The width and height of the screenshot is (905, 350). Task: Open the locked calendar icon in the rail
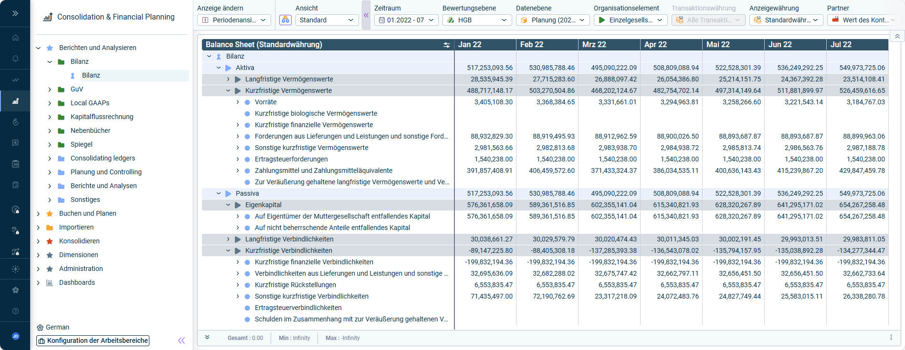[15, 231]
